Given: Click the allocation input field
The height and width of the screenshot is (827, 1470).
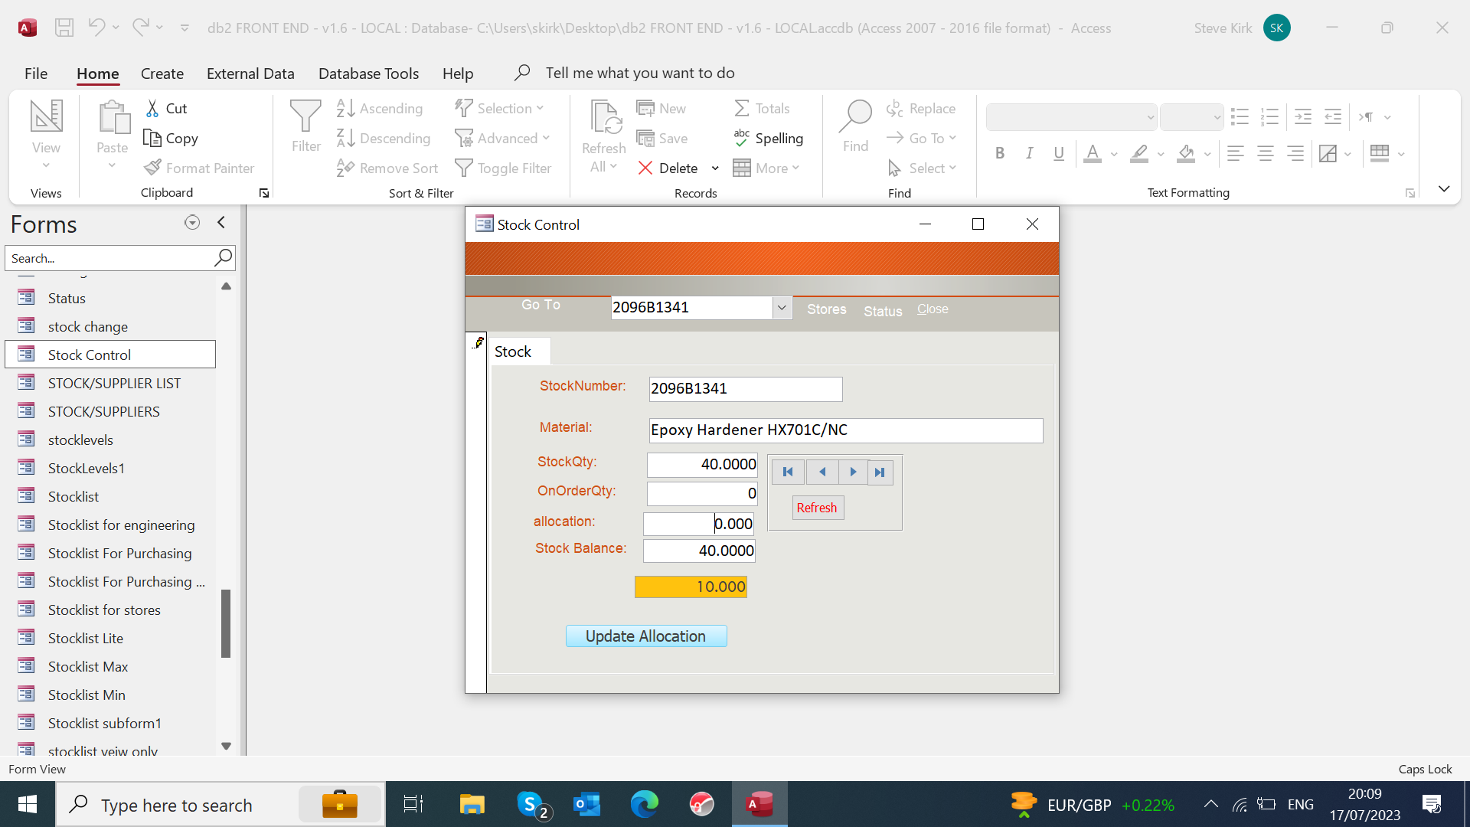Looking at the screenshot, I should (698, 524).
